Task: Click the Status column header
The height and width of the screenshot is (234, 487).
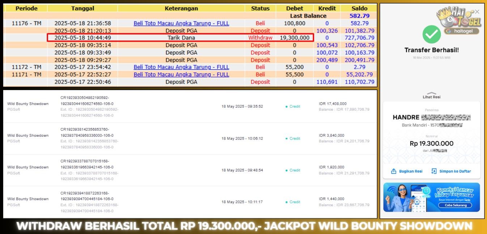Action: coord(260,8)
